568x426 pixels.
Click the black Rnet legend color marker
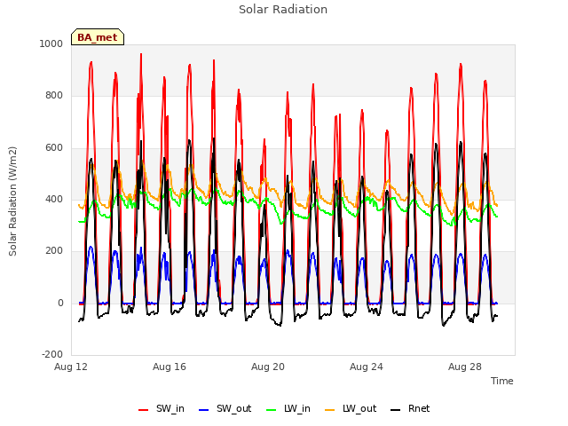coord(396,410)
